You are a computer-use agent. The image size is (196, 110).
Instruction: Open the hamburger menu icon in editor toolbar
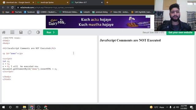tap(12, 32)
